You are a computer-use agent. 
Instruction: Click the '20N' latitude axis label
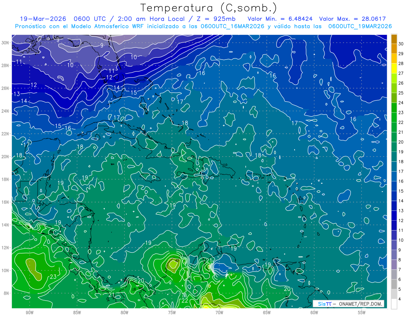[5, 157]
